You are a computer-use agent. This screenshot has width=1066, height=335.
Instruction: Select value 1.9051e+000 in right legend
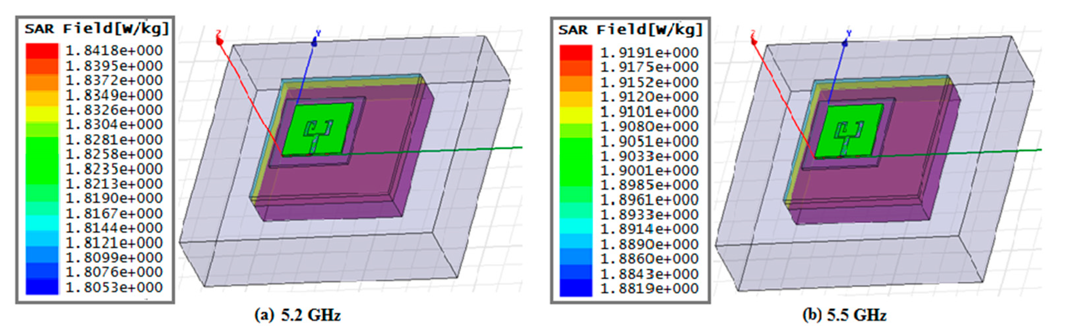(649, 141)
